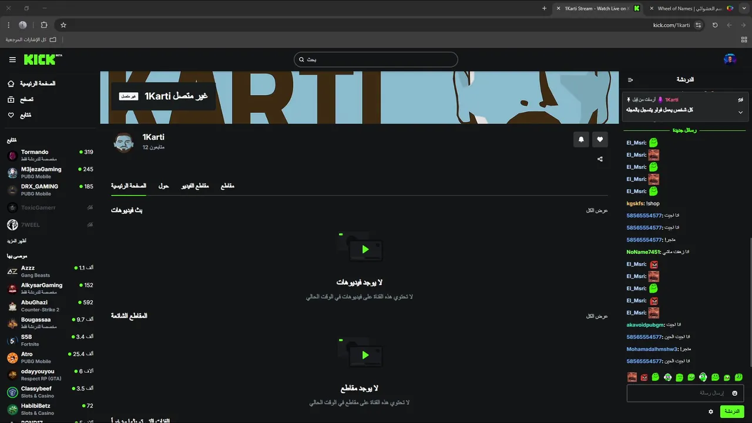Open HabibiBetz channel in sidebar
Image resolution: width=752 pixels, height=423 pixels.
(x=50, y=409)
